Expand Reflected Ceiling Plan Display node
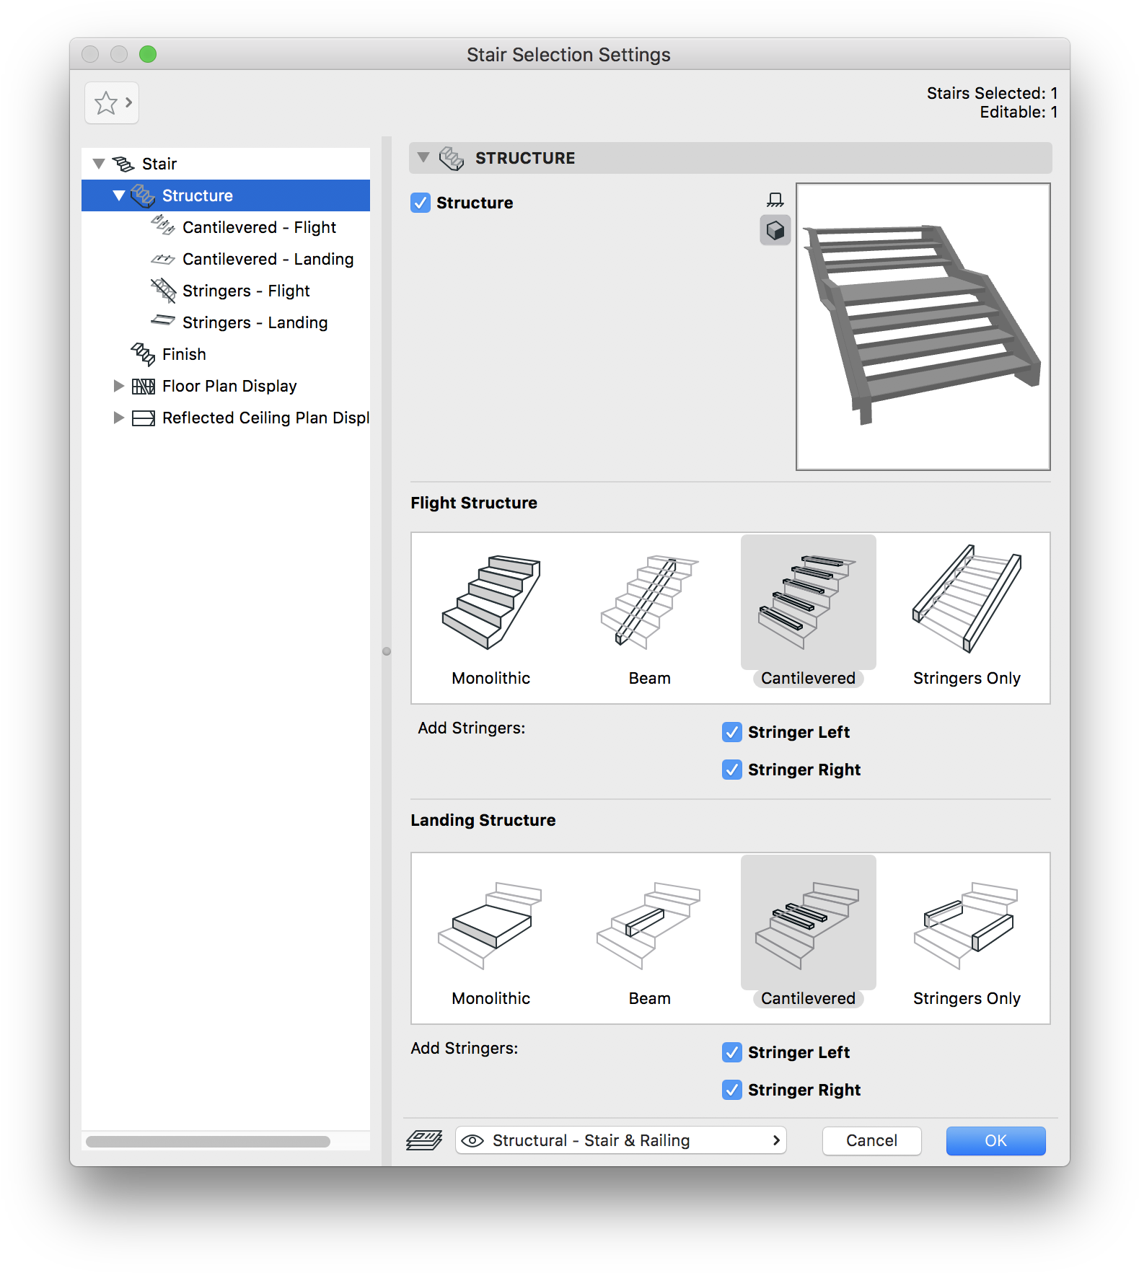Image resolution: width=1139 pixels, height=1273 pixels. 119,418
